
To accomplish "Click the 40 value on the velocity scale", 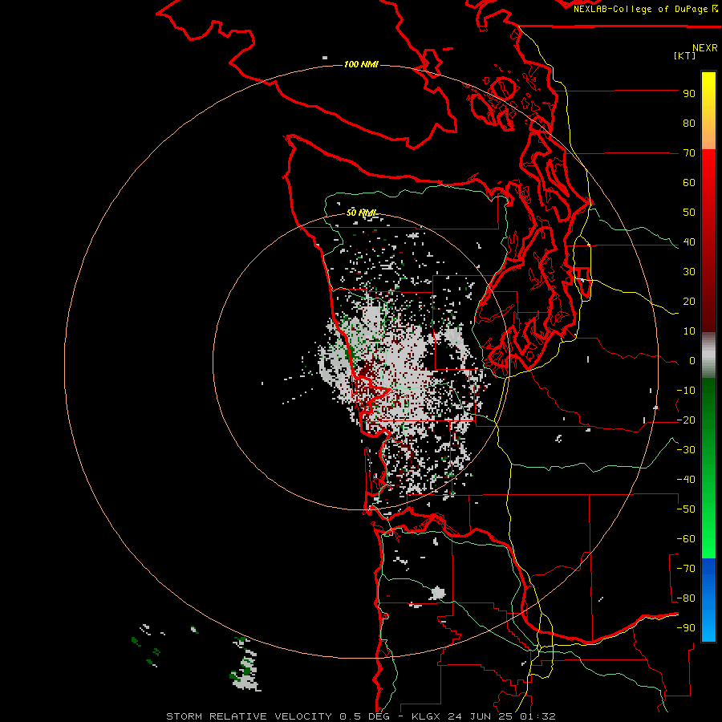I will coord(689,242).
